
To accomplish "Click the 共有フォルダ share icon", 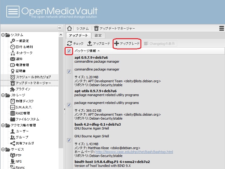I will tap(13, 143).
